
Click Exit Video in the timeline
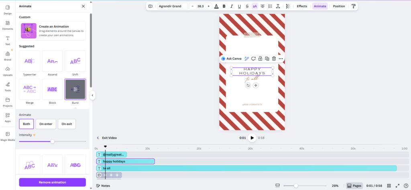point(107,138)
